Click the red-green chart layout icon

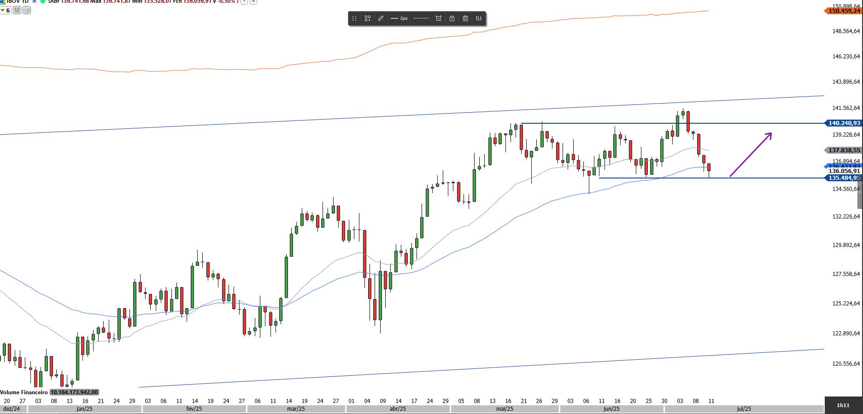click(17, 10)
